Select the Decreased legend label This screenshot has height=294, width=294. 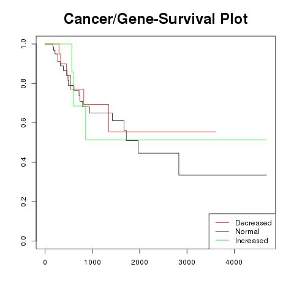point(254,223)
